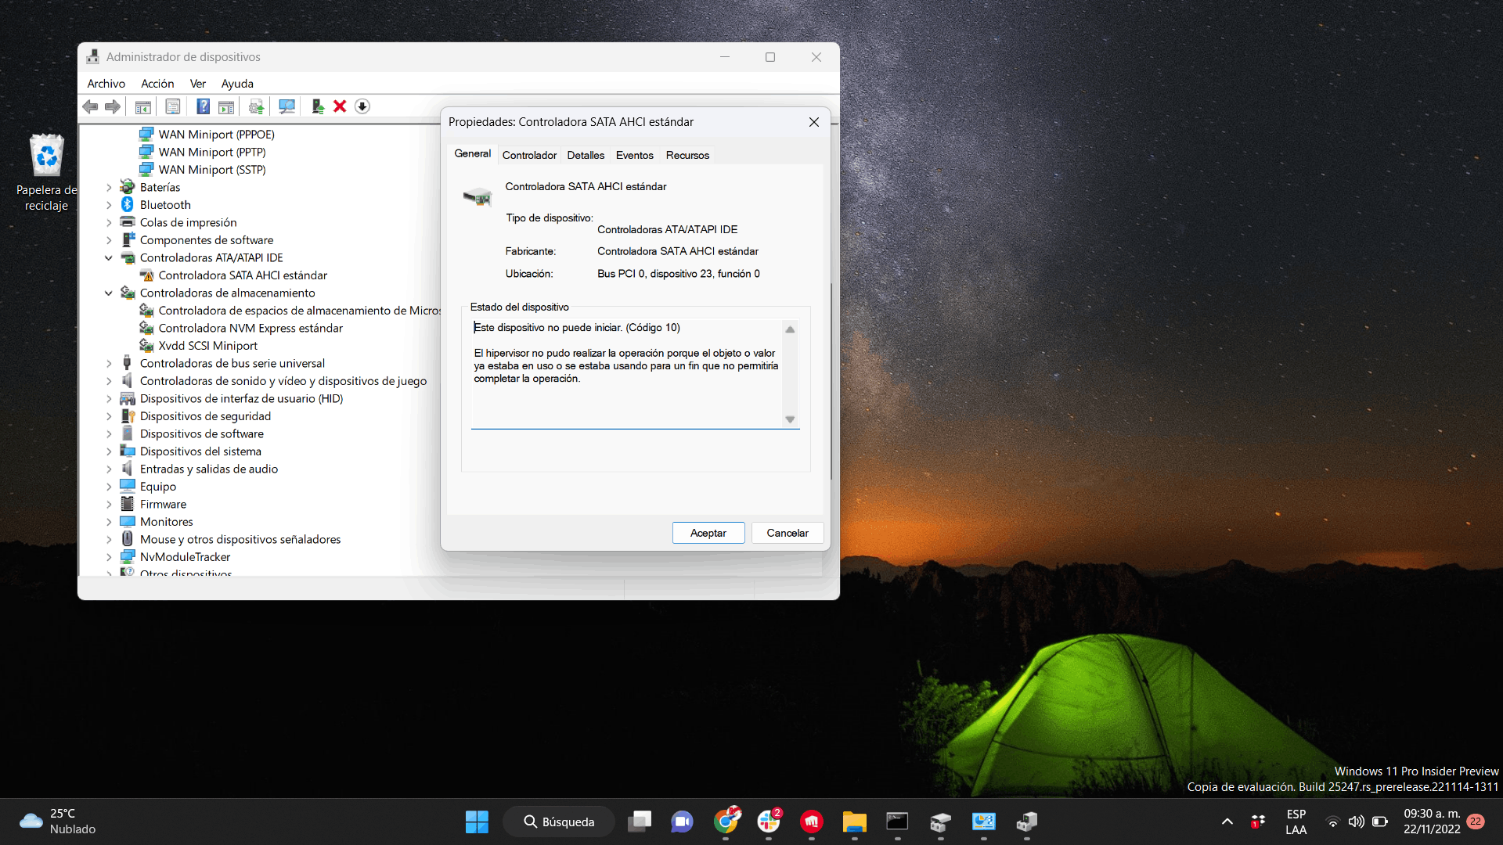Expand the Bluetooth category
1503x845 pixels.
tap(109, 205)
